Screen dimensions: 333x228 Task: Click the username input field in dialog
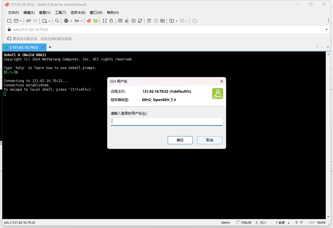tap(166, 121)
